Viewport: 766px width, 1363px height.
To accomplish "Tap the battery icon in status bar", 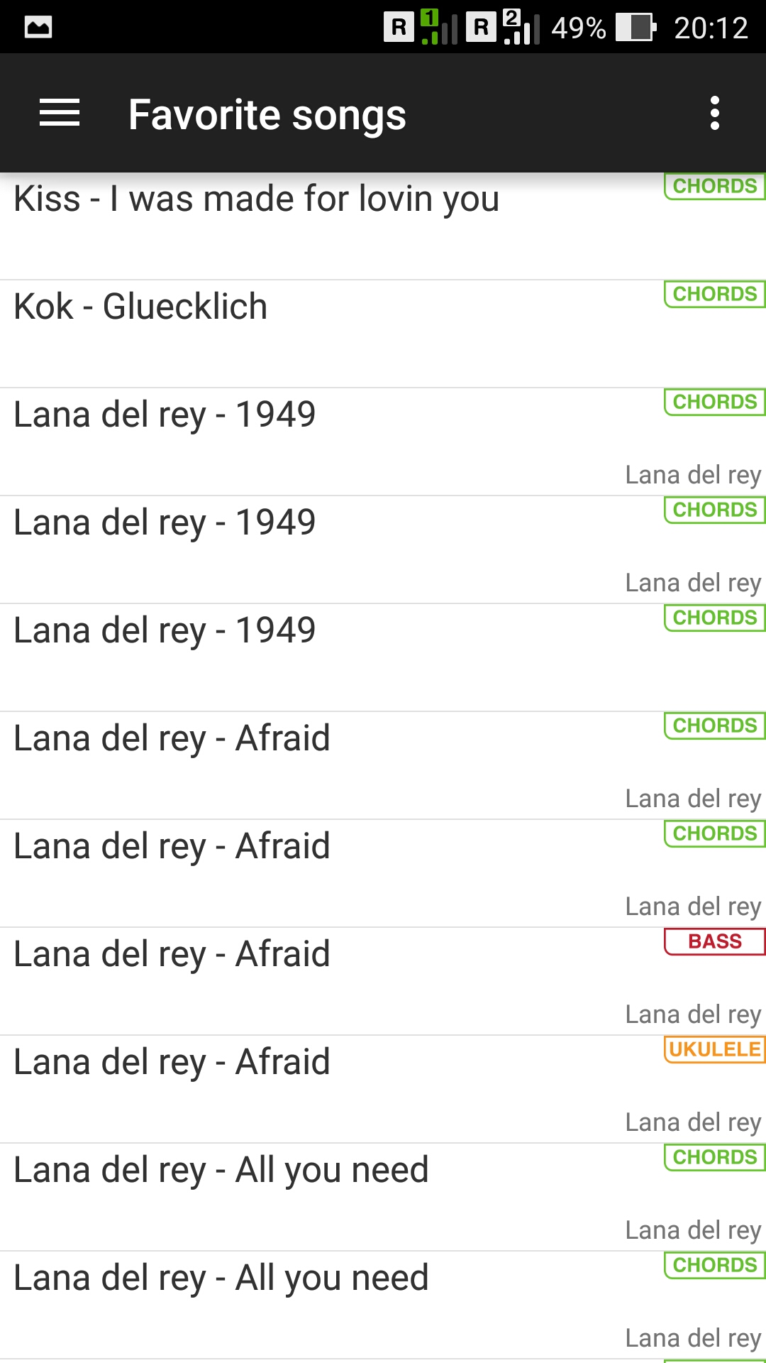I will (x=635, y=28).
